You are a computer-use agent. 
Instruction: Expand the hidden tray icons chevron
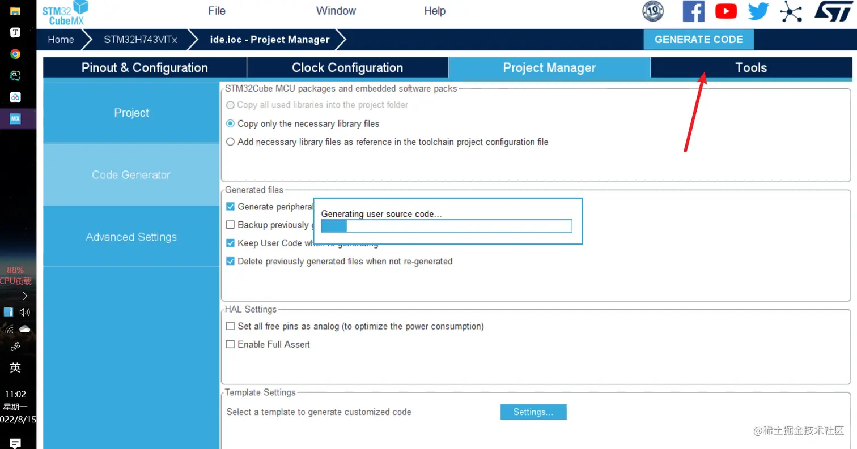pos(24,296)
